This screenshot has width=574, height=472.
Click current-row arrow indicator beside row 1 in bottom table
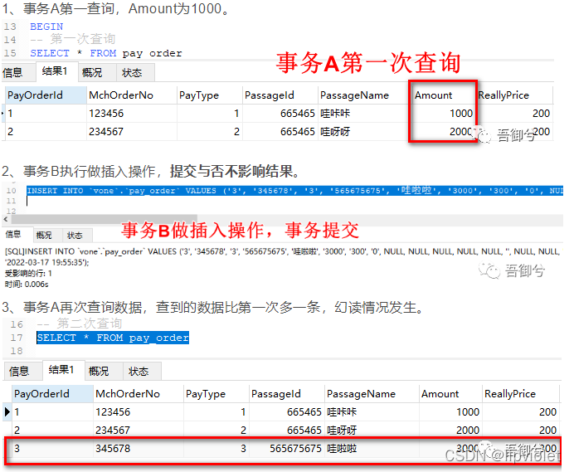(x=7, y=412)
